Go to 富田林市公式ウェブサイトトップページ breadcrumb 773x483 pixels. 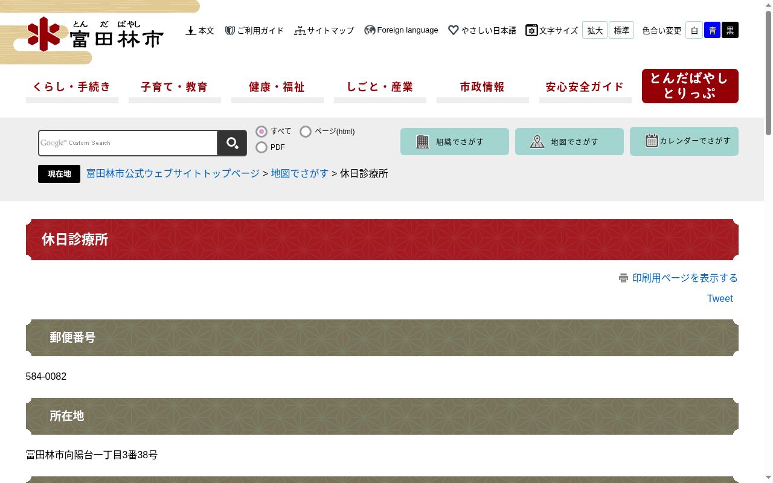[173, 173]
